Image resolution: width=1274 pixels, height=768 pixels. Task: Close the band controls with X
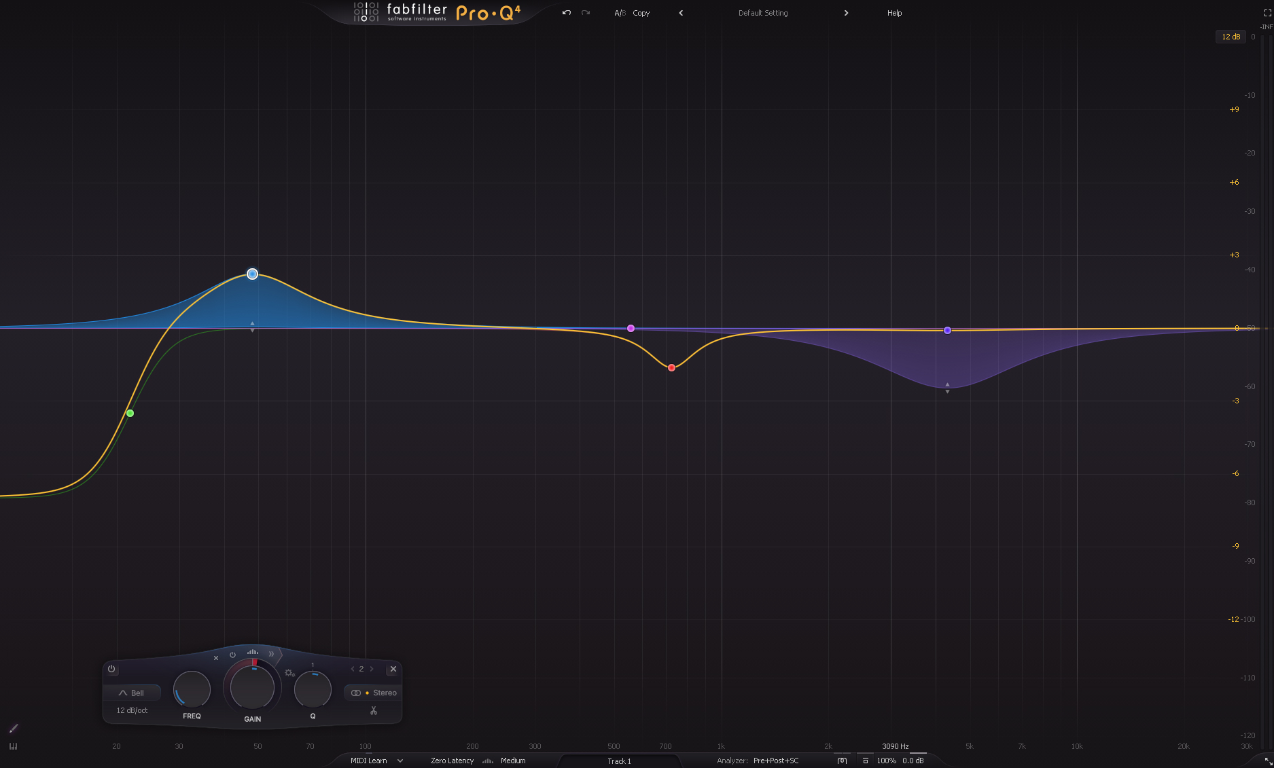[393, 669]
